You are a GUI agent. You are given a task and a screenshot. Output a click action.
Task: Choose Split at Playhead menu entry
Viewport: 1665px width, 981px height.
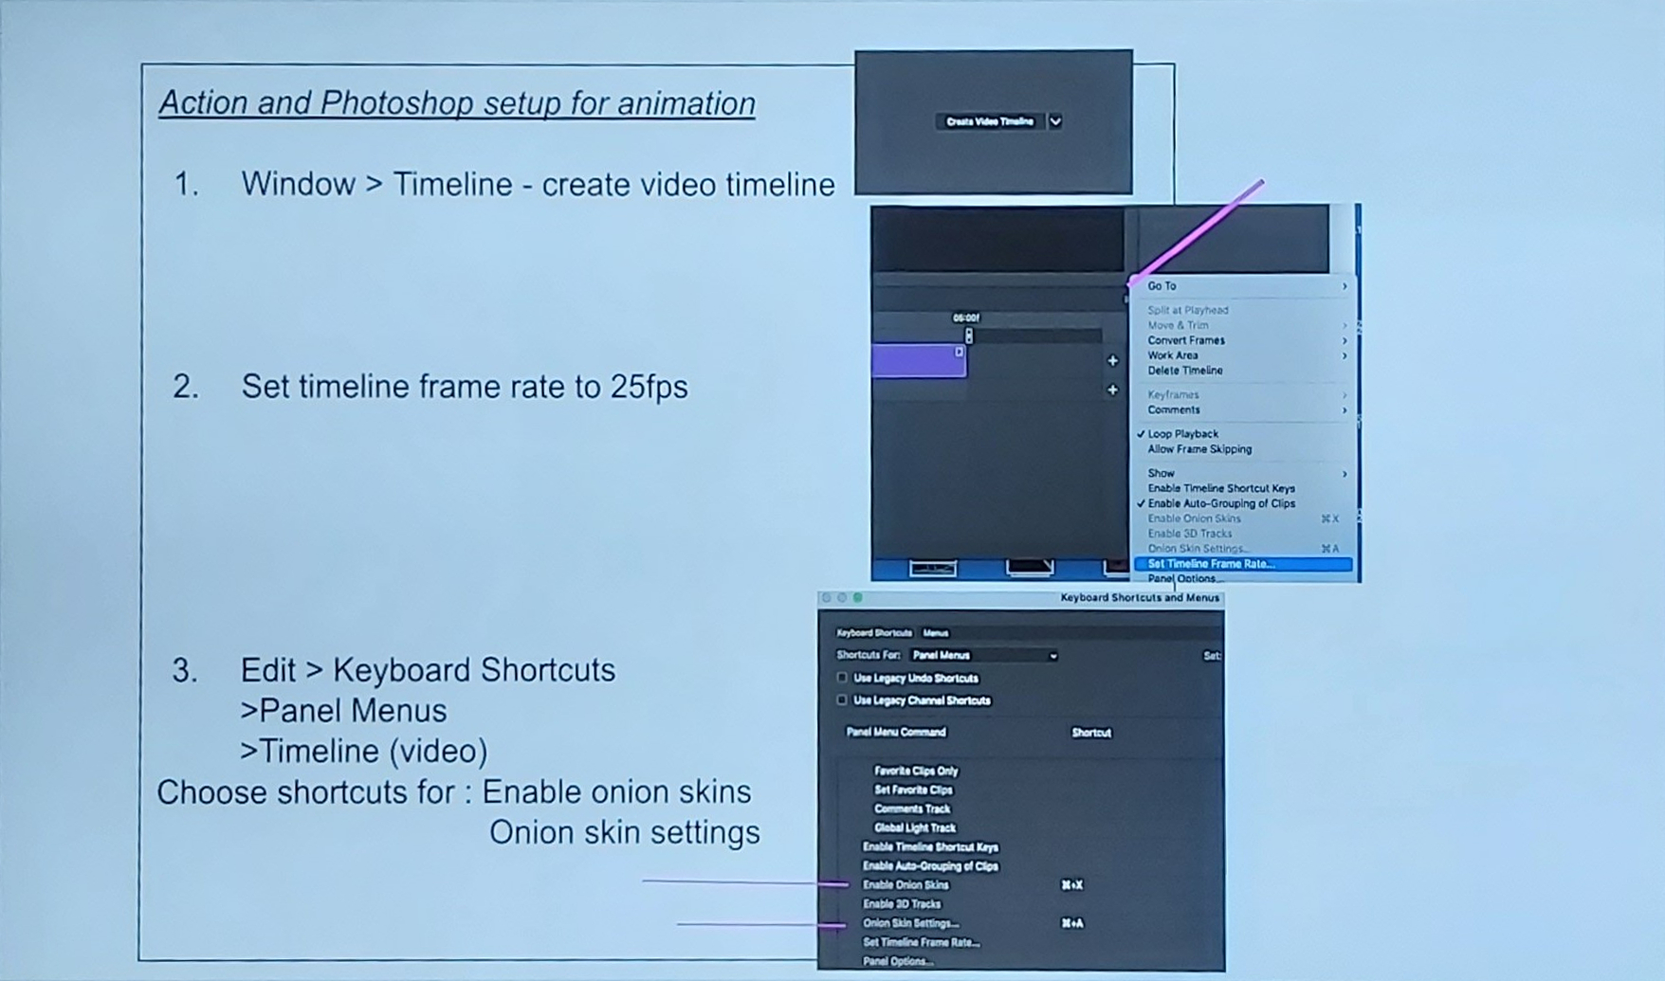[x=1242, y=310]
